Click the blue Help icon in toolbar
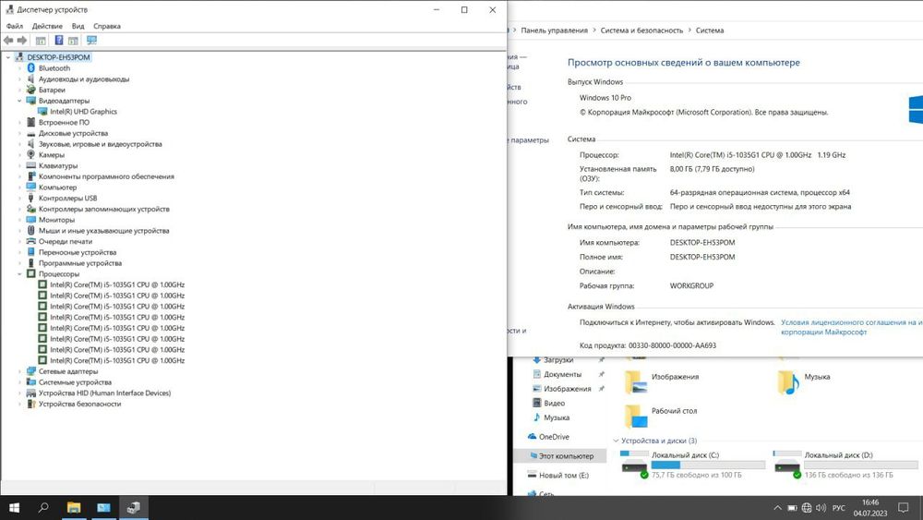923x520 pixels. pyautogui.click(x=59, y=40)
